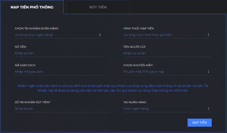This screenshot has width=227, height=133.
Task: Click the arrow icon beside 'Chọn ngân hàng...'
Action: coord(208,109)
